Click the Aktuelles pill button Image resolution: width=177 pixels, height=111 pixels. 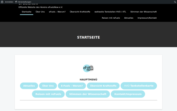point(29,86)
